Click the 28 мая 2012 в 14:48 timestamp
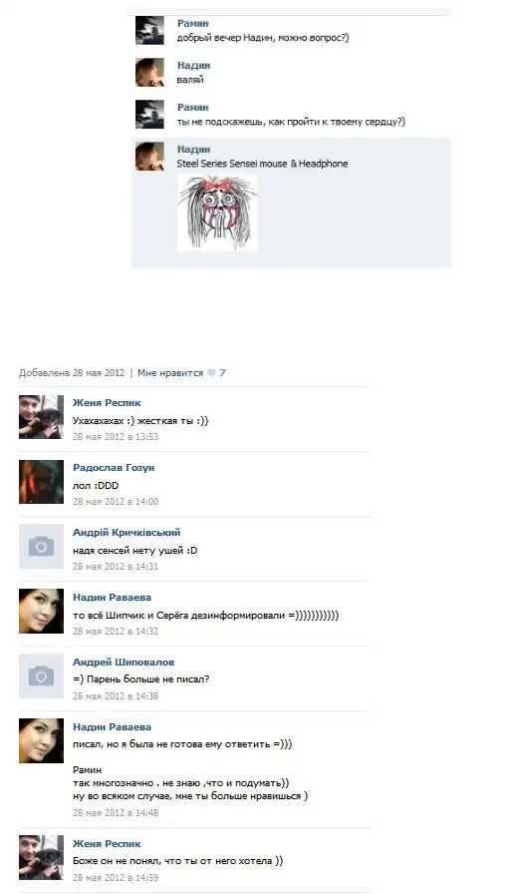The height and width of the screenshot is (894, 519). pos(116,812)
